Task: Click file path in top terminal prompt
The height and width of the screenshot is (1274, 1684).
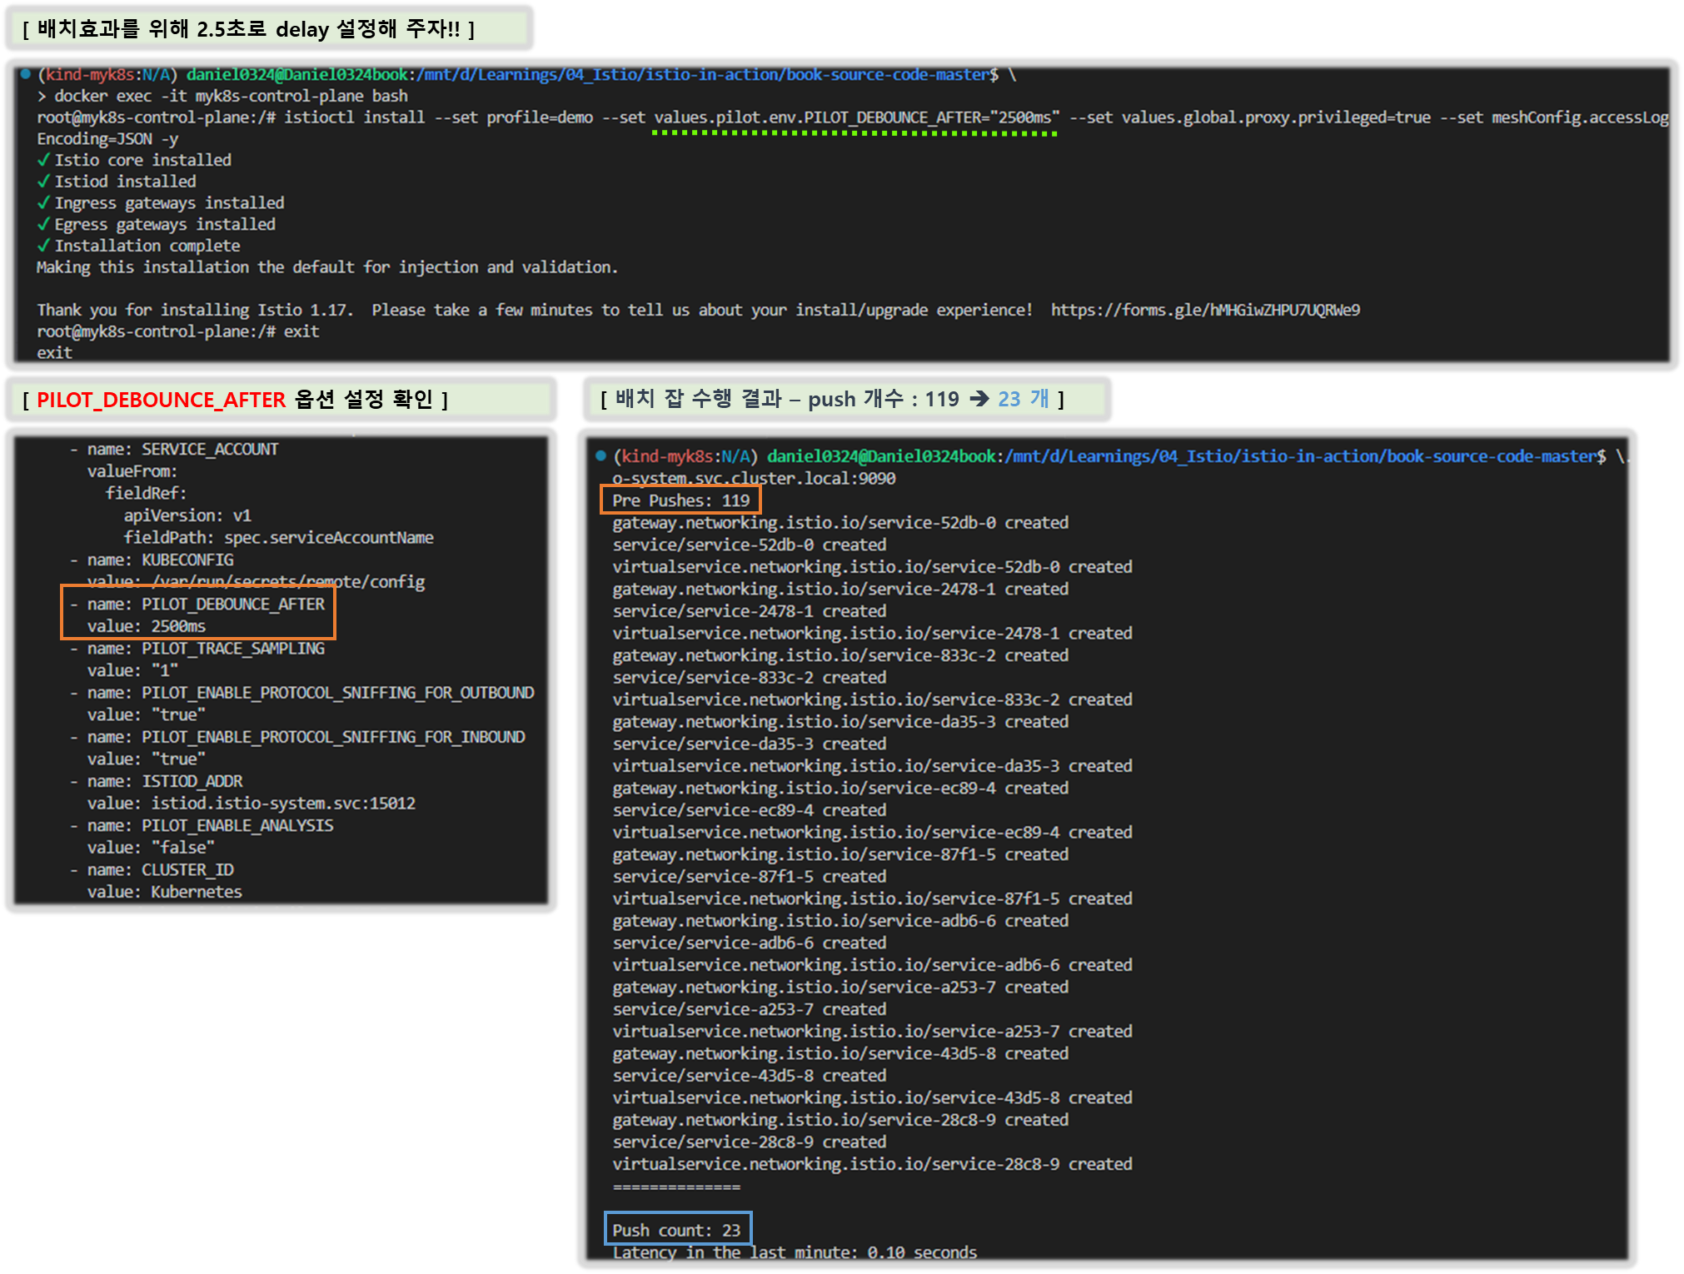Action: 702,74
